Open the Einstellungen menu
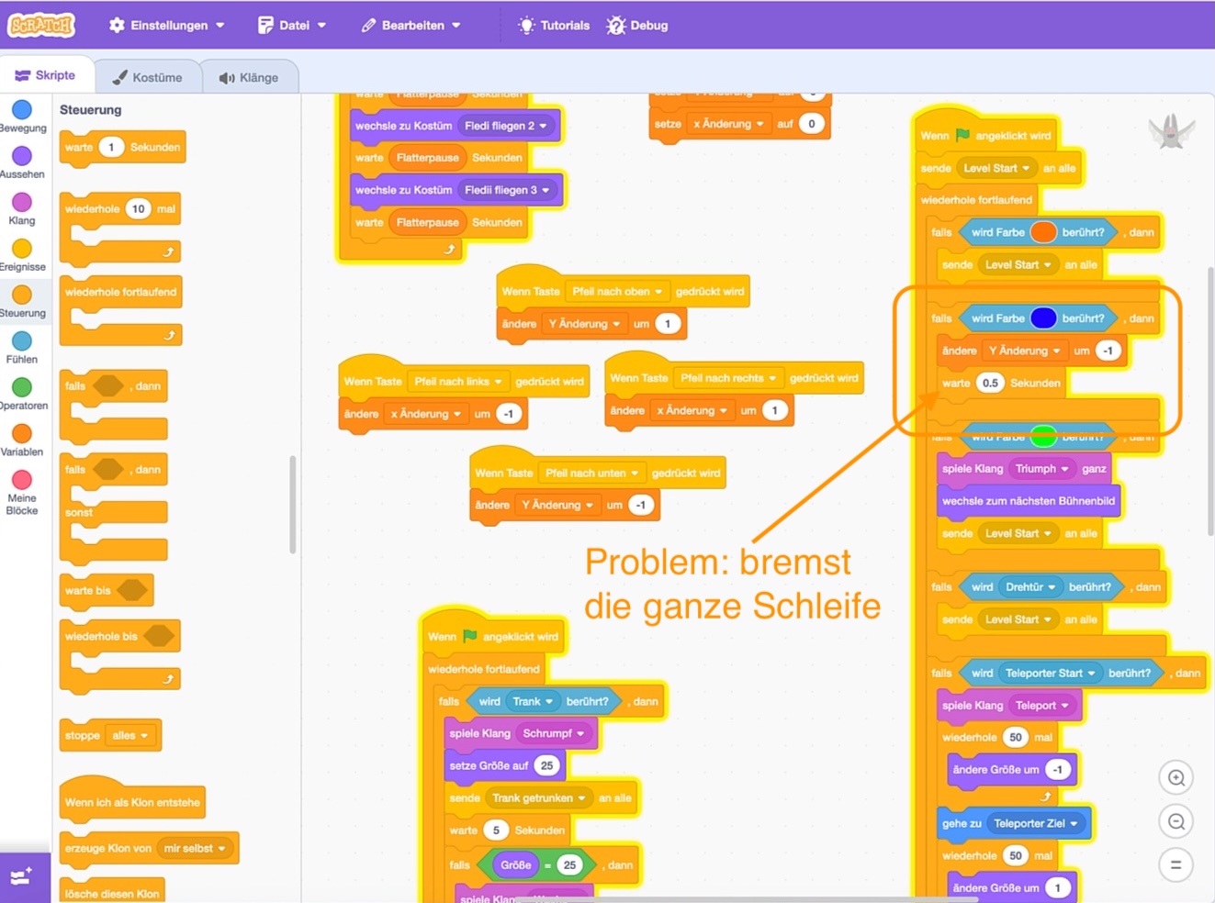This screenshot has width=1215, height=903. pos(167,26)
